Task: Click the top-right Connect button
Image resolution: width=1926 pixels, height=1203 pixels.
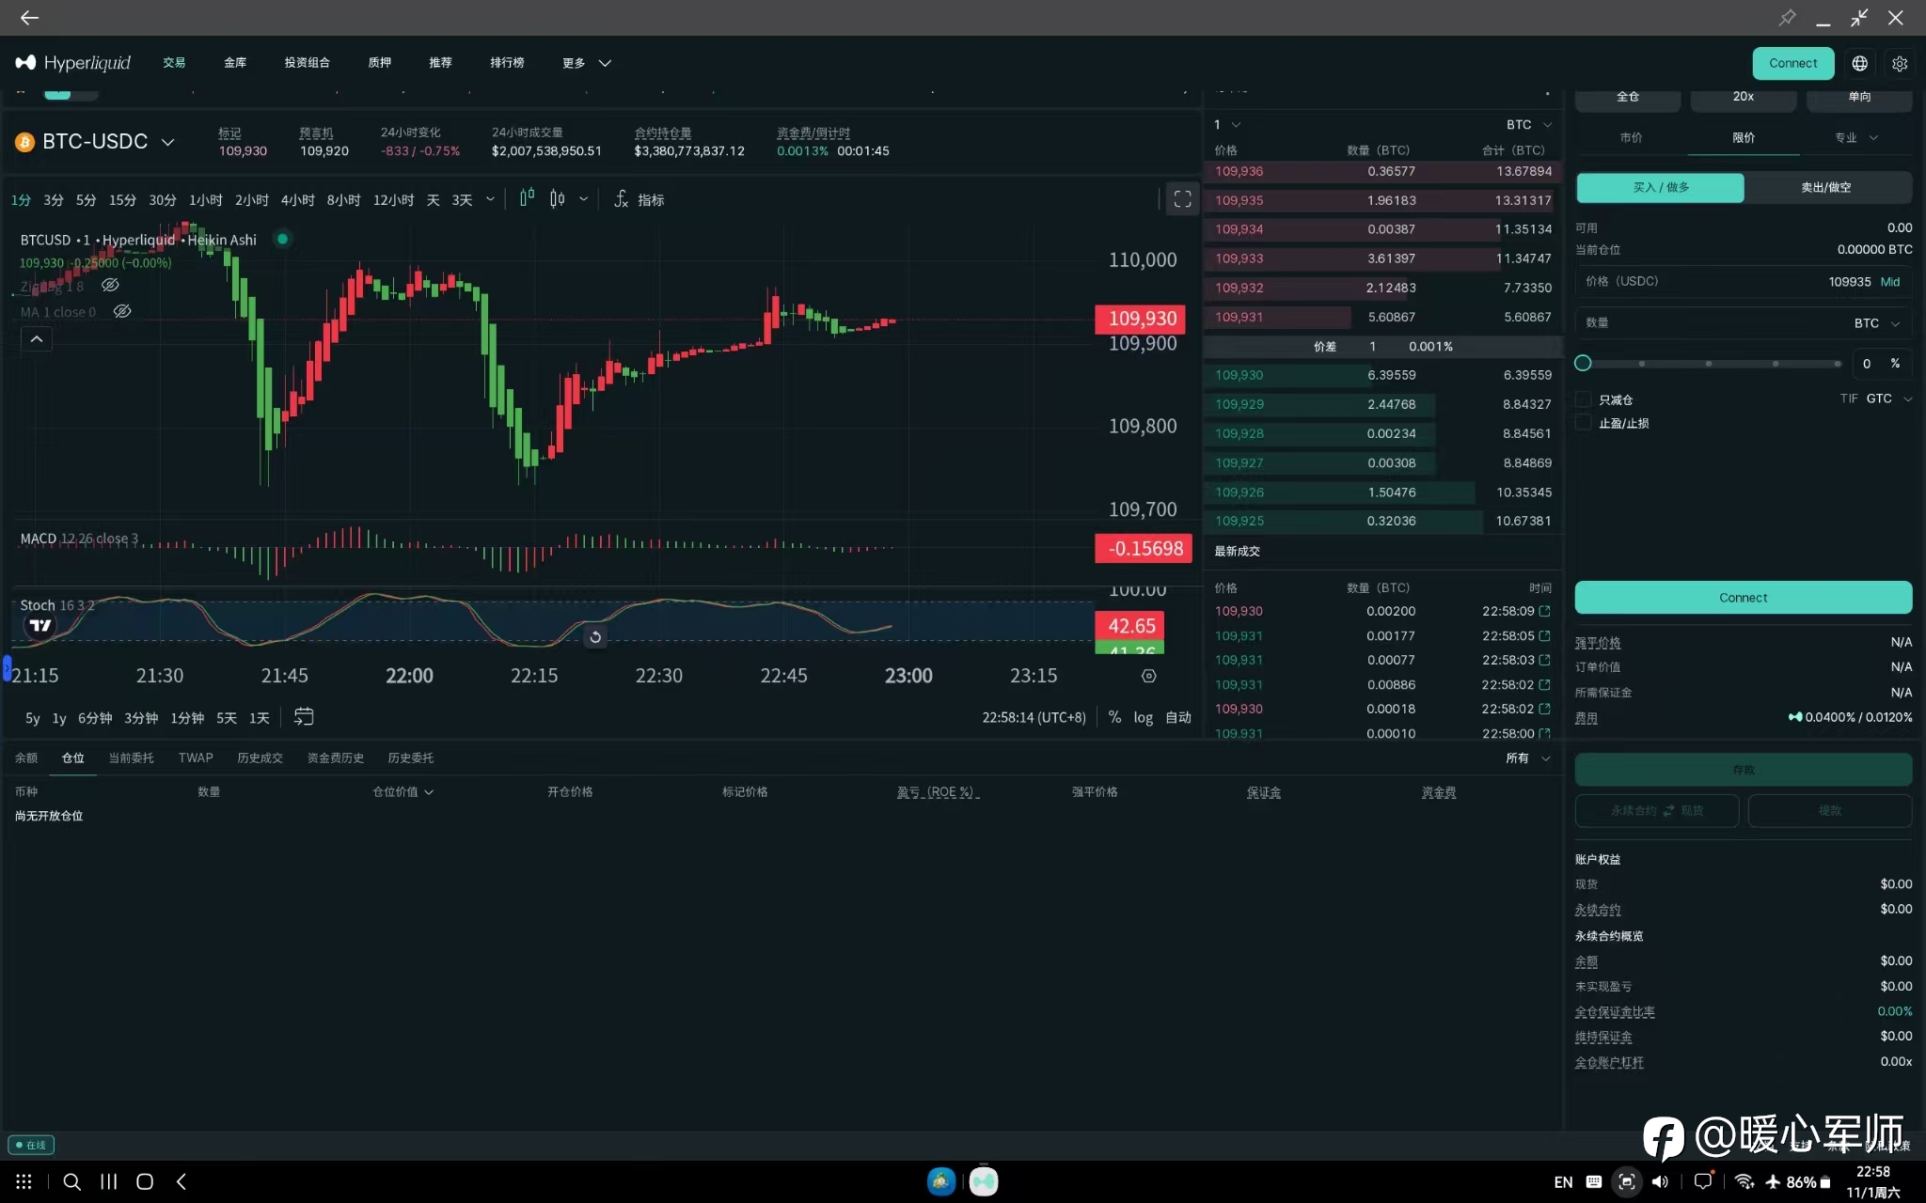Action: point(1792,63)
